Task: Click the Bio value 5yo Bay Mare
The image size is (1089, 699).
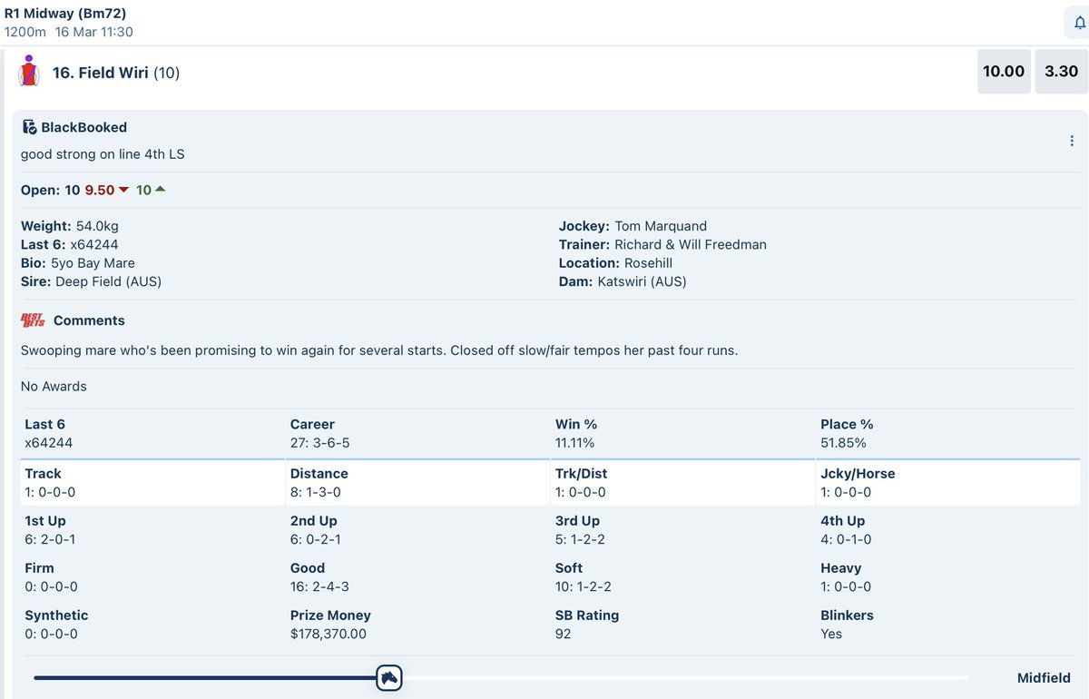Action: pyautogui.click(x=93, y=263)
